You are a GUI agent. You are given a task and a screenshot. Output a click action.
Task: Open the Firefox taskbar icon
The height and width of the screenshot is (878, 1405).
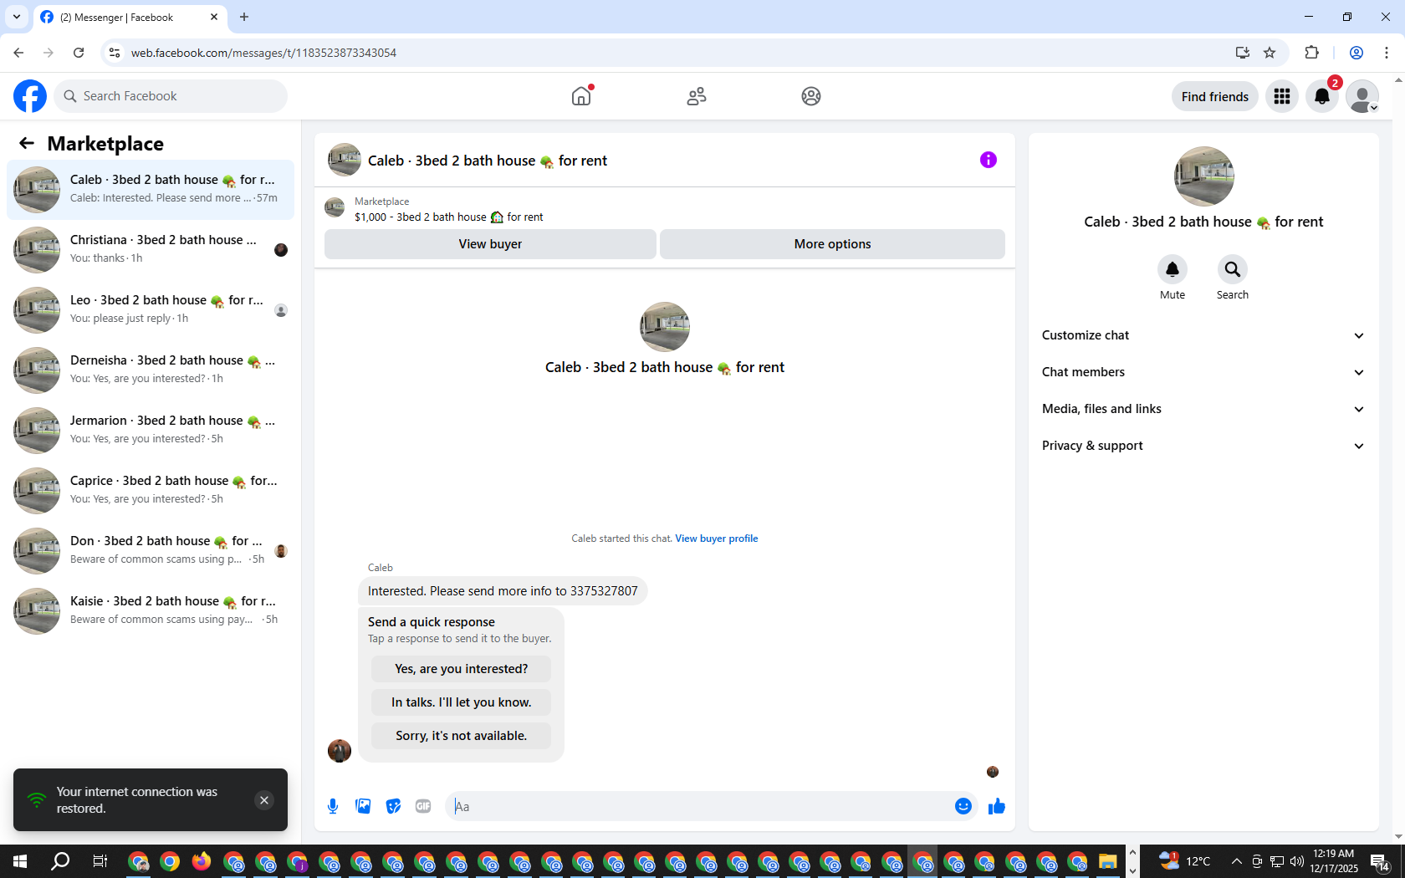pos(202,861)
